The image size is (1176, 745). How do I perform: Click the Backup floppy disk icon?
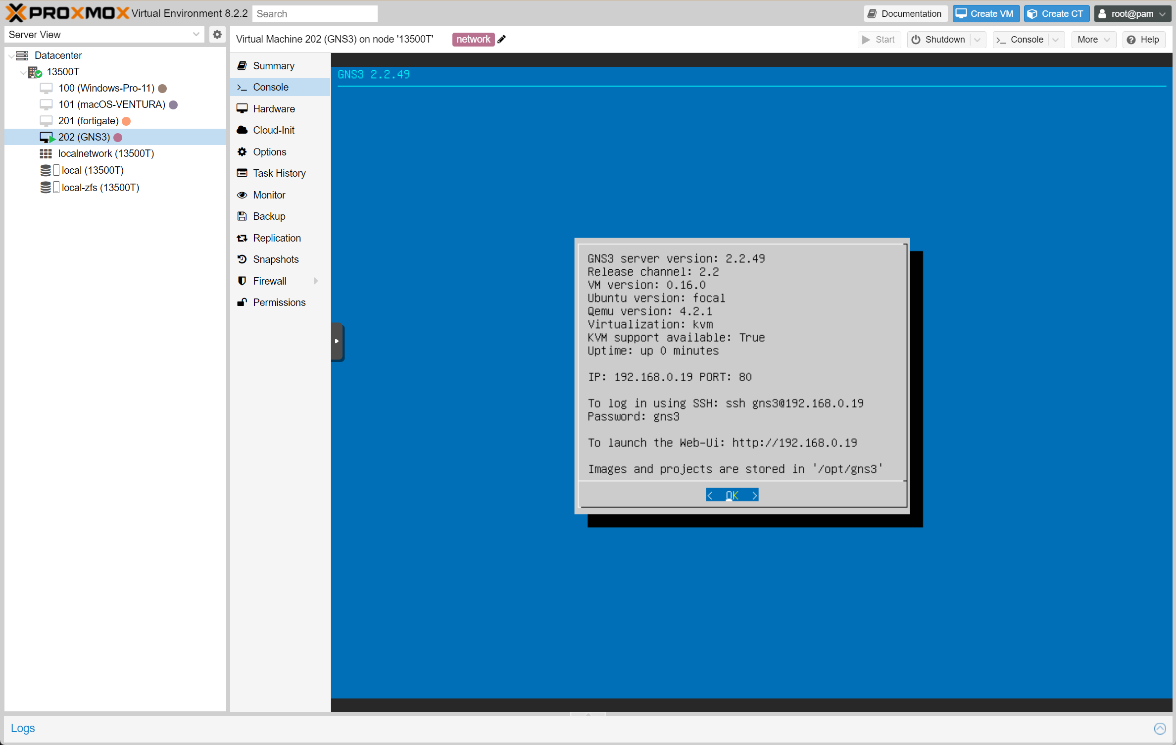point(242,216)
